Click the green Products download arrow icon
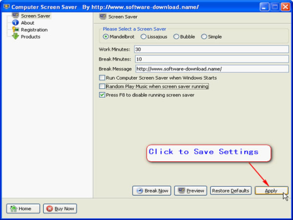 tap(15, 36)
